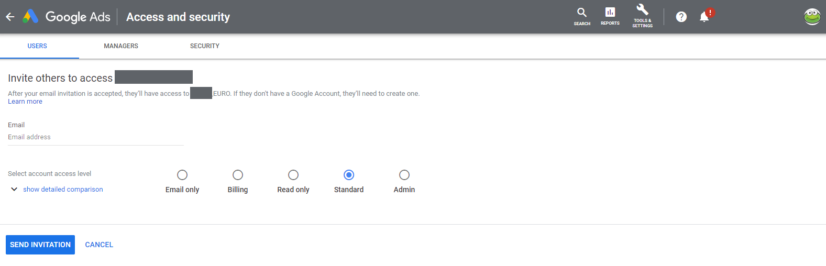Choose the Read only radio button
This screenshot has width=826, height=266.
tap(293, 175)
